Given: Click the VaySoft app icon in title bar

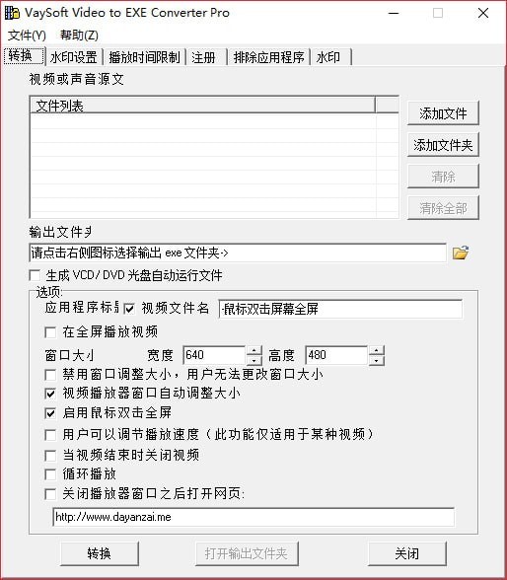Looking at the screenshot, I should (12, 13).
